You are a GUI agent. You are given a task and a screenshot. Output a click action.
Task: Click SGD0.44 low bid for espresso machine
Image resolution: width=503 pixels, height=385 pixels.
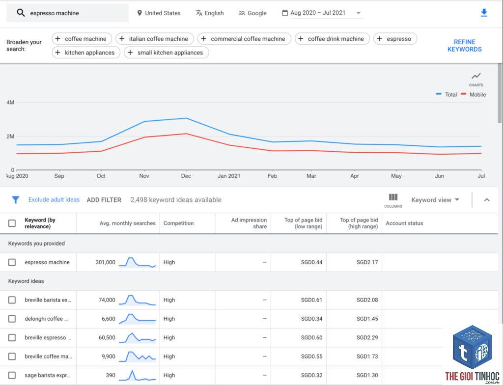(311, 262)
